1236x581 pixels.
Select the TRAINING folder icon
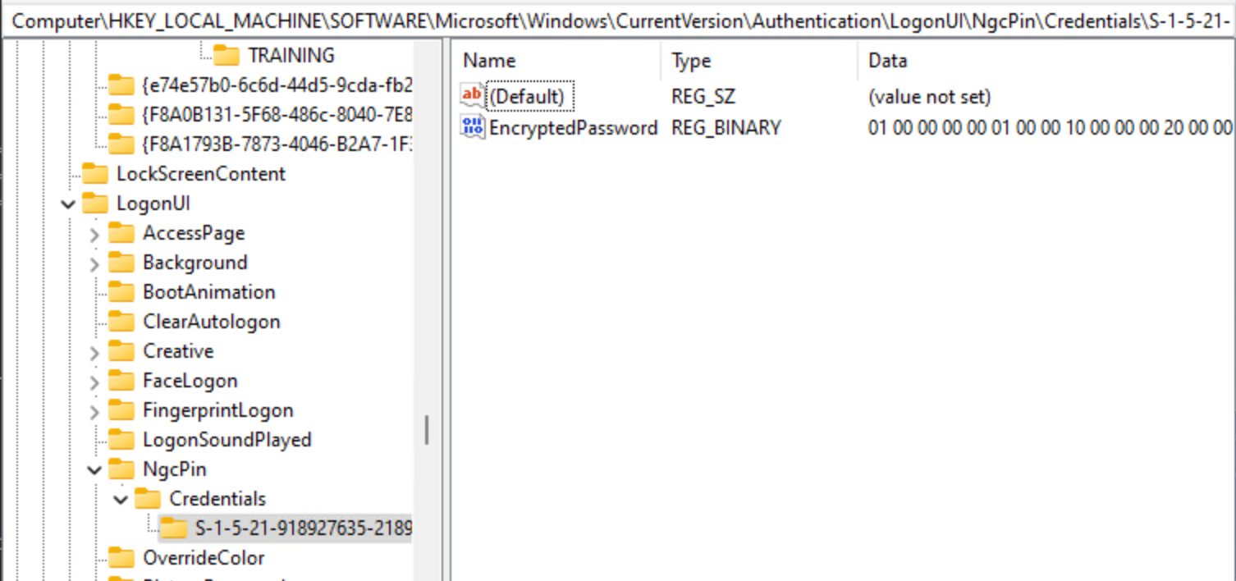pyautogui.click(x=226, y=55)
